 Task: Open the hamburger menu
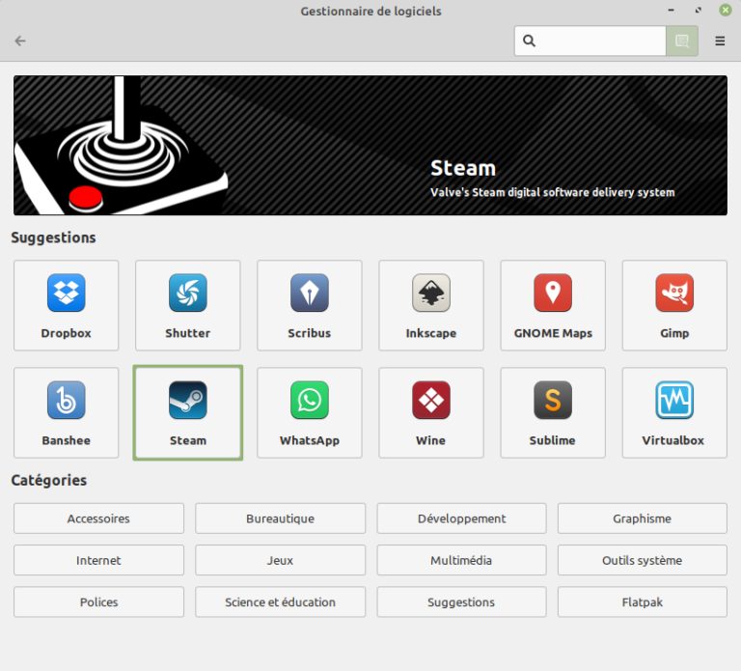pyautogui.click(x=720, y=41)
